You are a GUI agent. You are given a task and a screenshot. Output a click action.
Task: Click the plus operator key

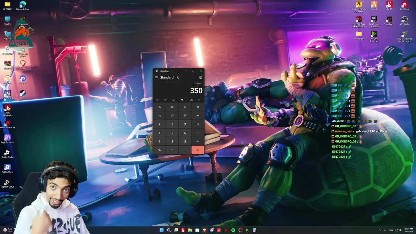click(x=198, y=141)
